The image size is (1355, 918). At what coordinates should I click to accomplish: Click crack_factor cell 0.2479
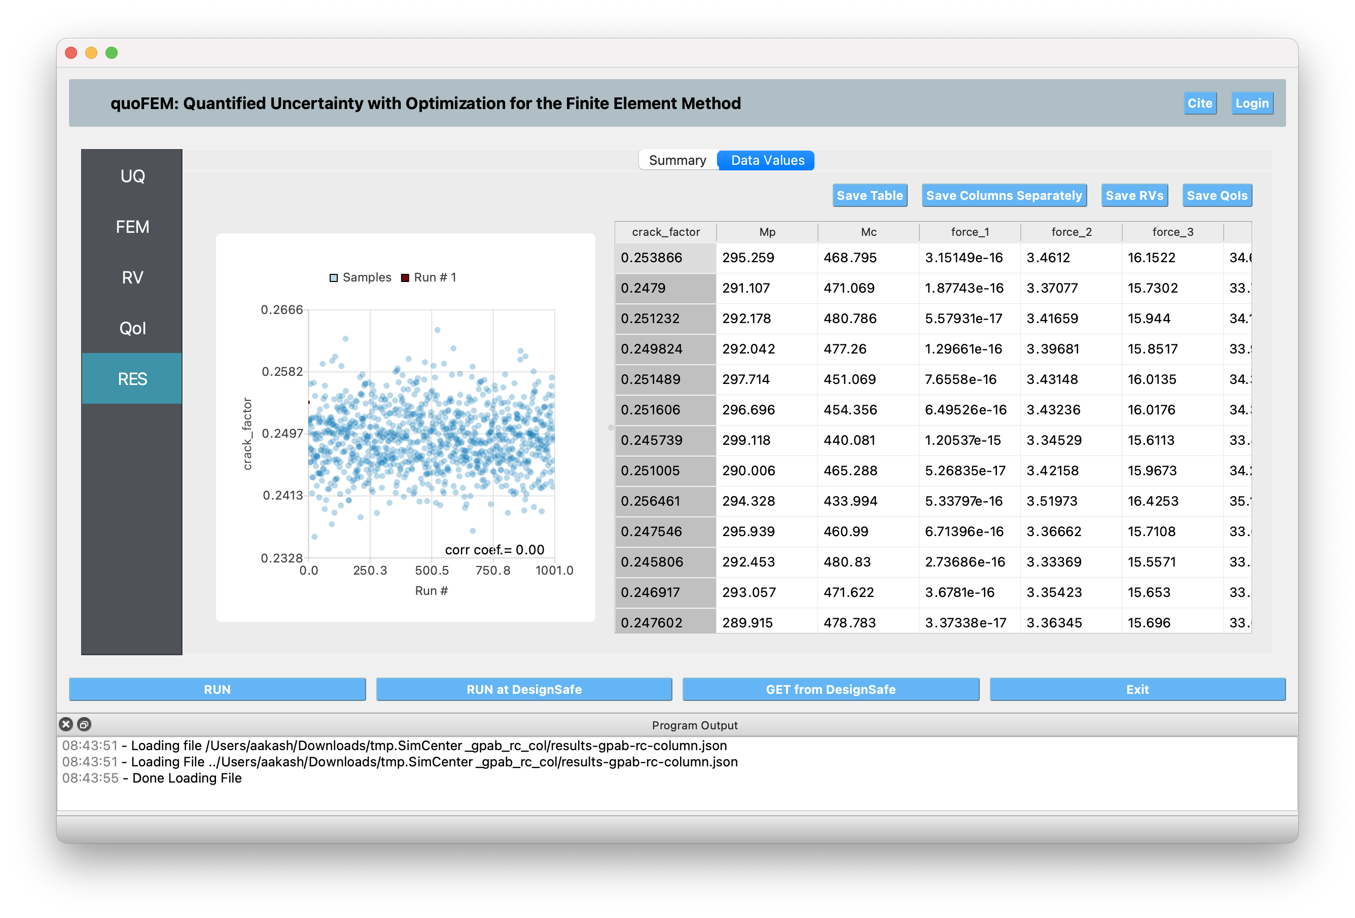coord(665,288)
